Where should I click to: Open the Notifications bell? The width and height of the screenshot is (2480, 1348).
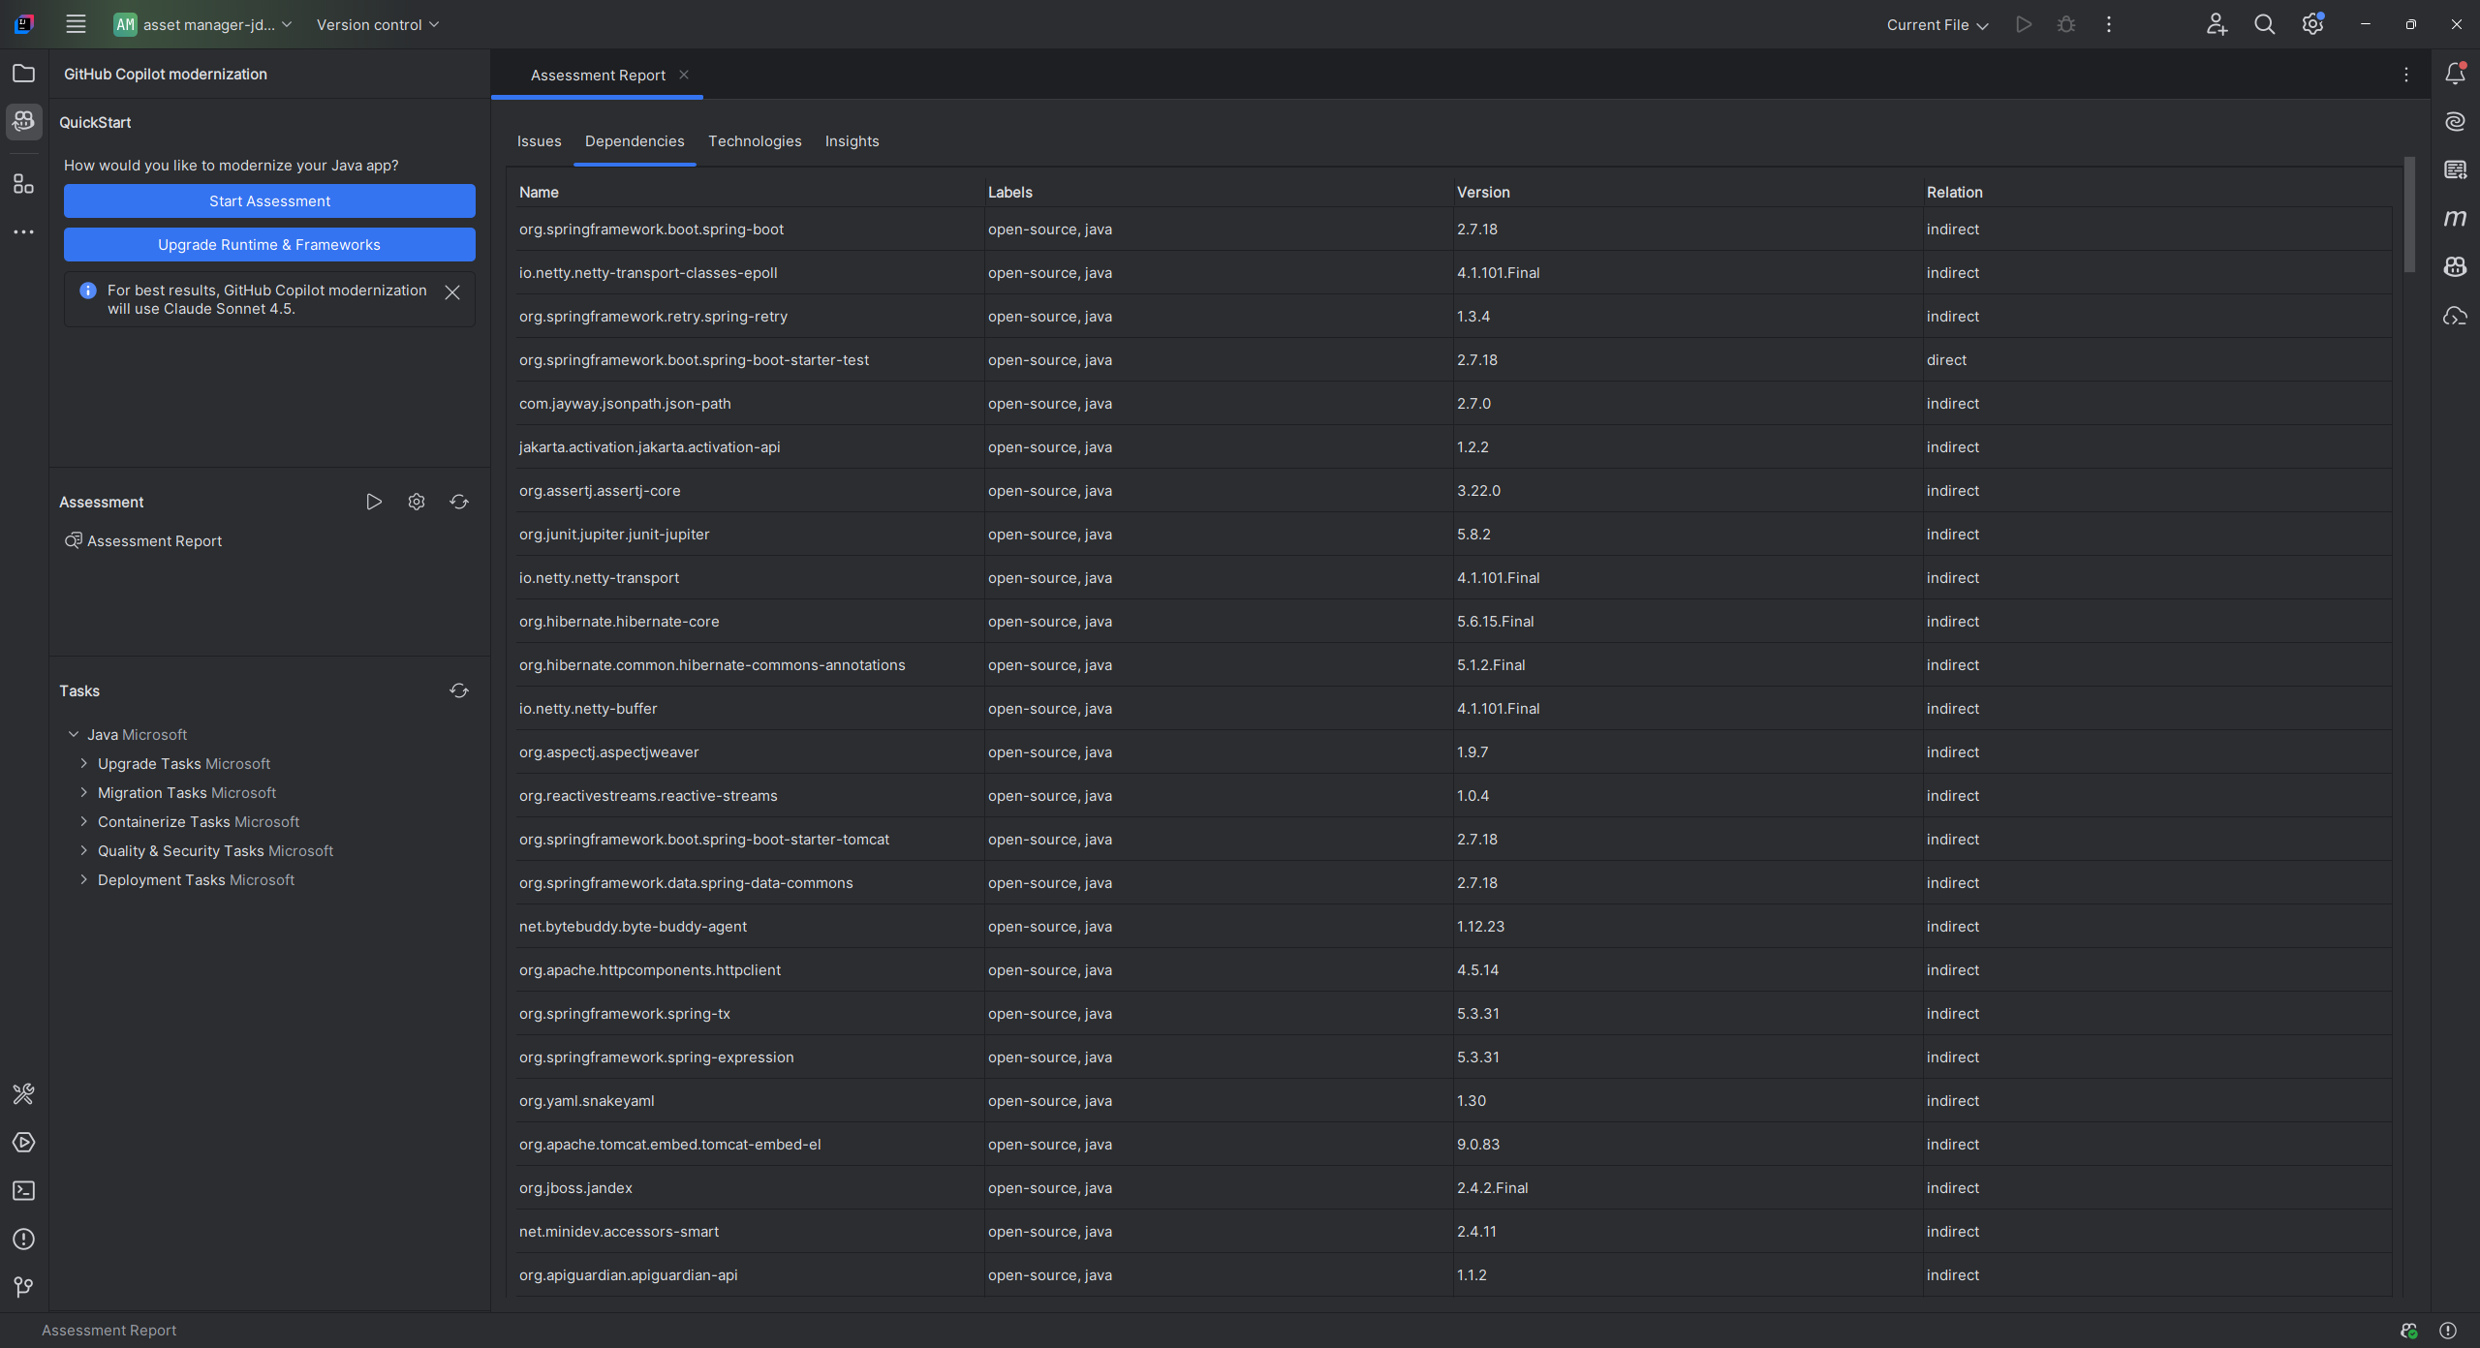coord(2454,74)
